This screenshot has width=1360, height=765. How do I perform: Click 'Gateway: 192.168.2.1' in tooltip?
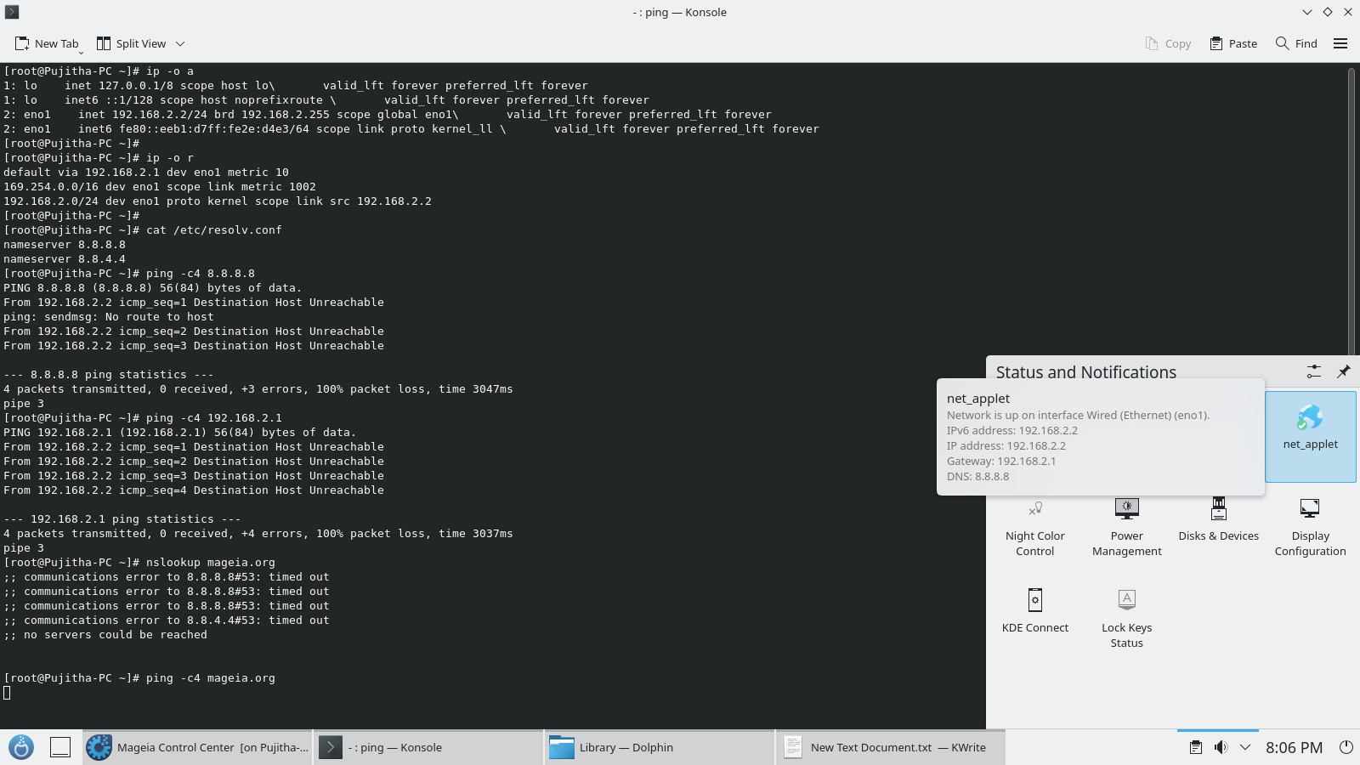[1001, 461]
